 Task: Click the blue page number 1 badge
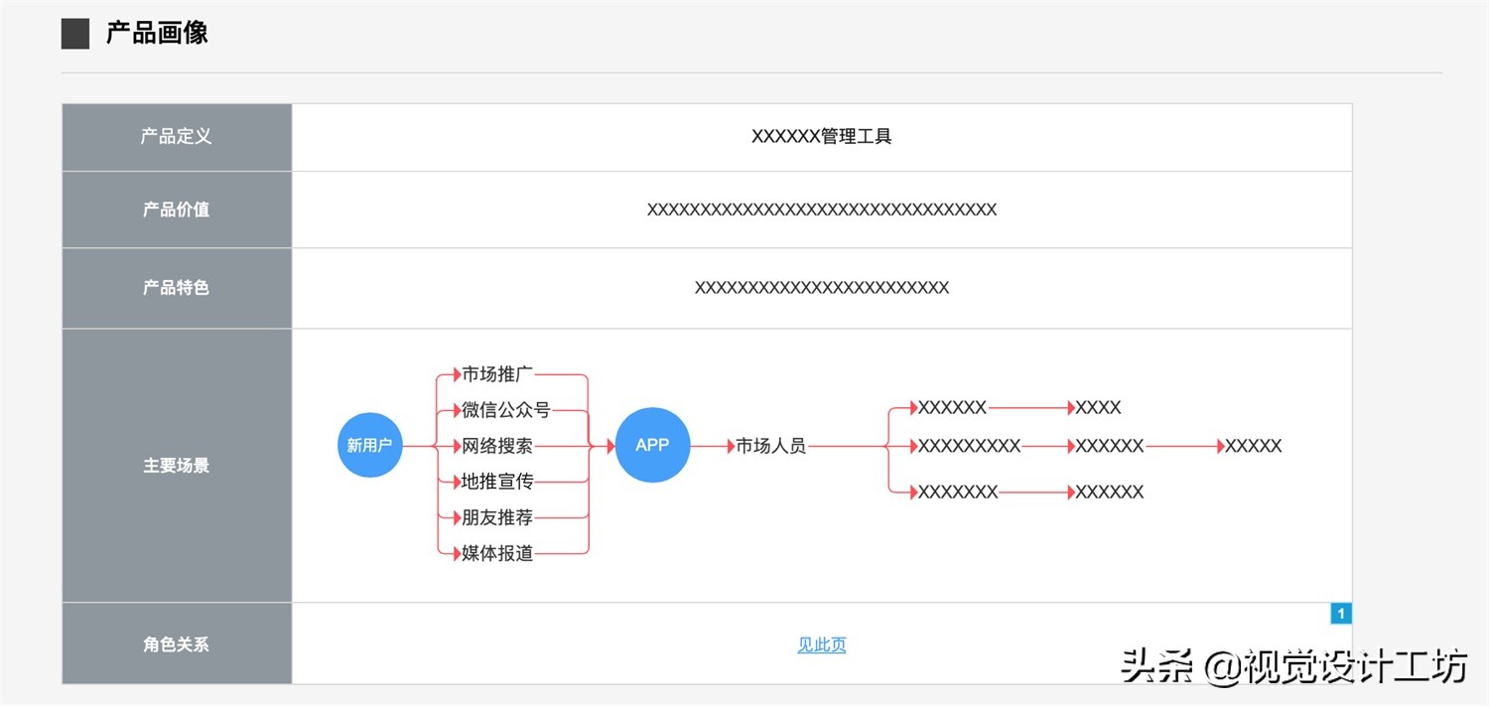(x=1340, y=613)
